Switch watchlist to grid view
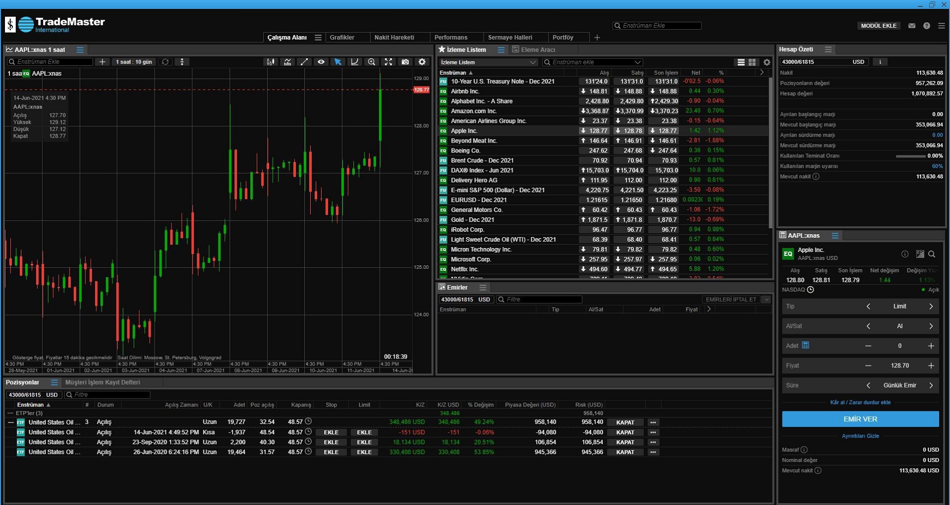Image resolution: width=950 pixels, height=505 pixels. click(x=752, y=62)
